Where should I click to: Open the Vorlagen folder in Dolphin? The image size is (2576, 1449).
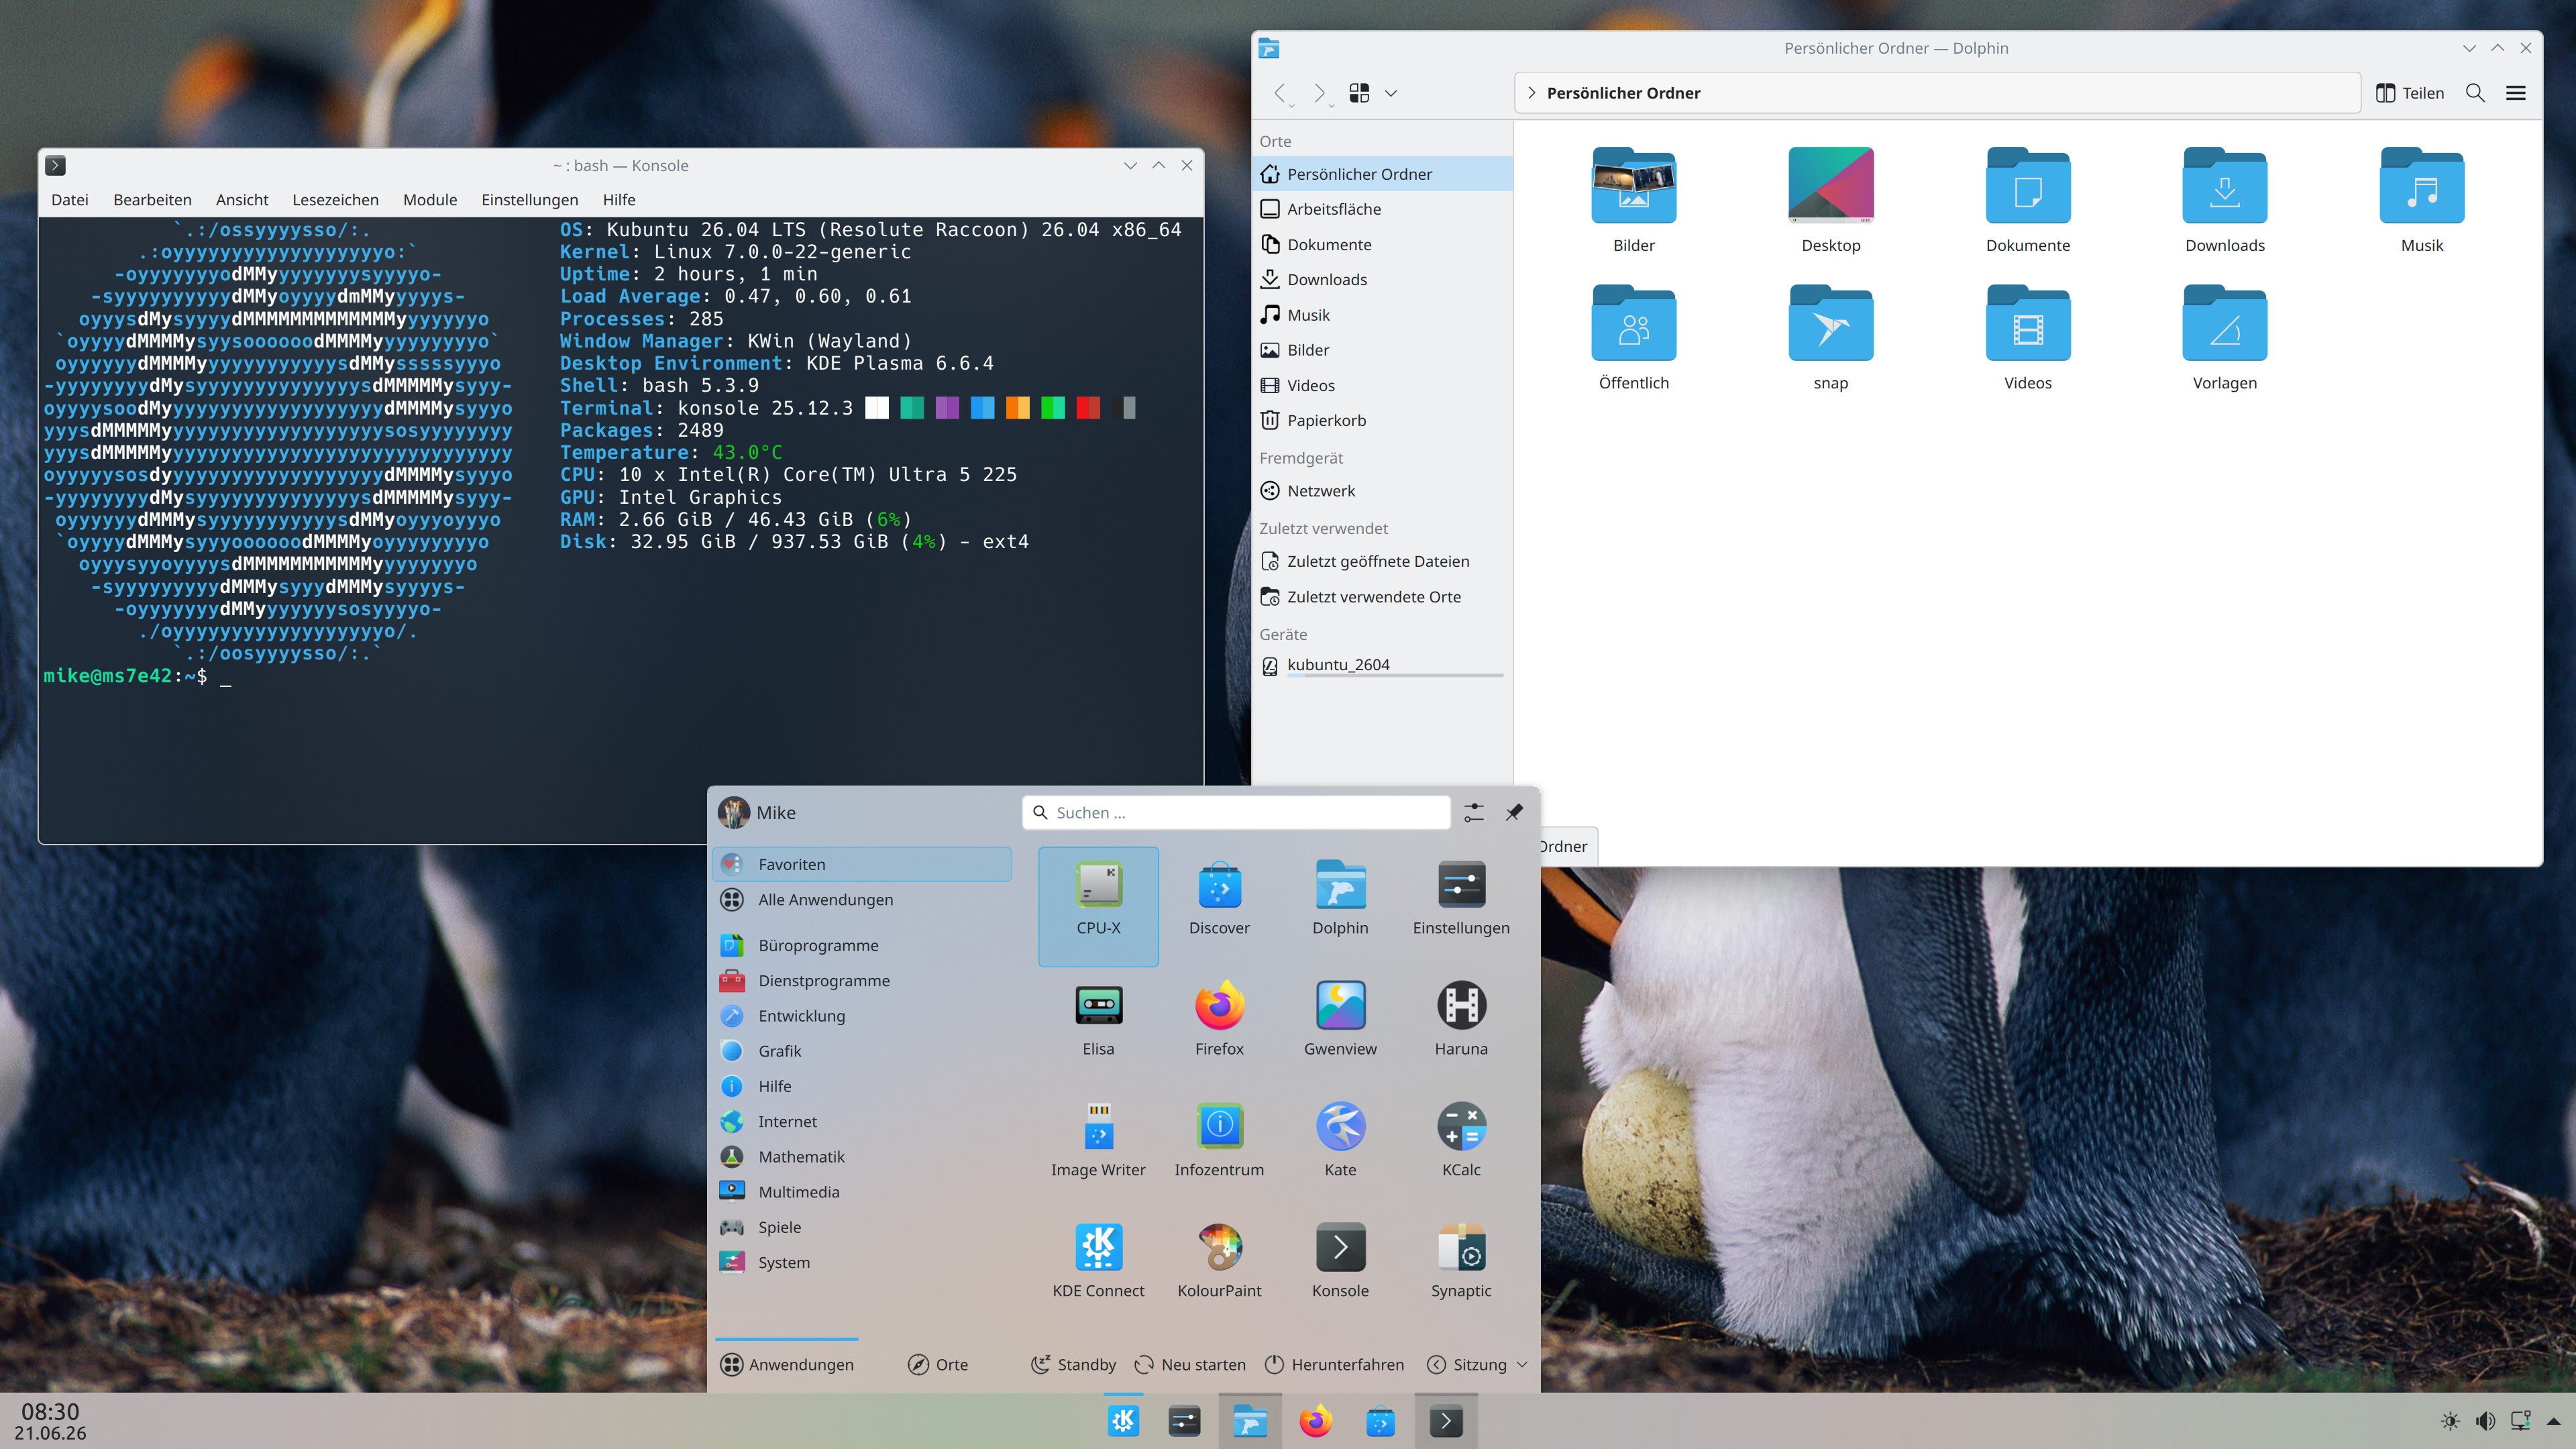tap(2224, 338)
